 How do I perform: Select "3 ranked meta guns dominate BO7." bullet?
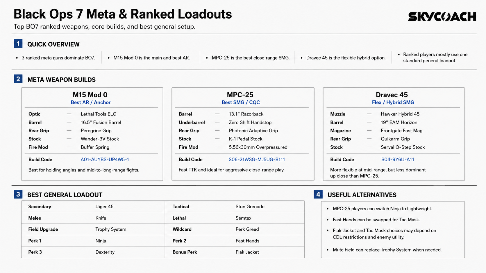point(58,58)
